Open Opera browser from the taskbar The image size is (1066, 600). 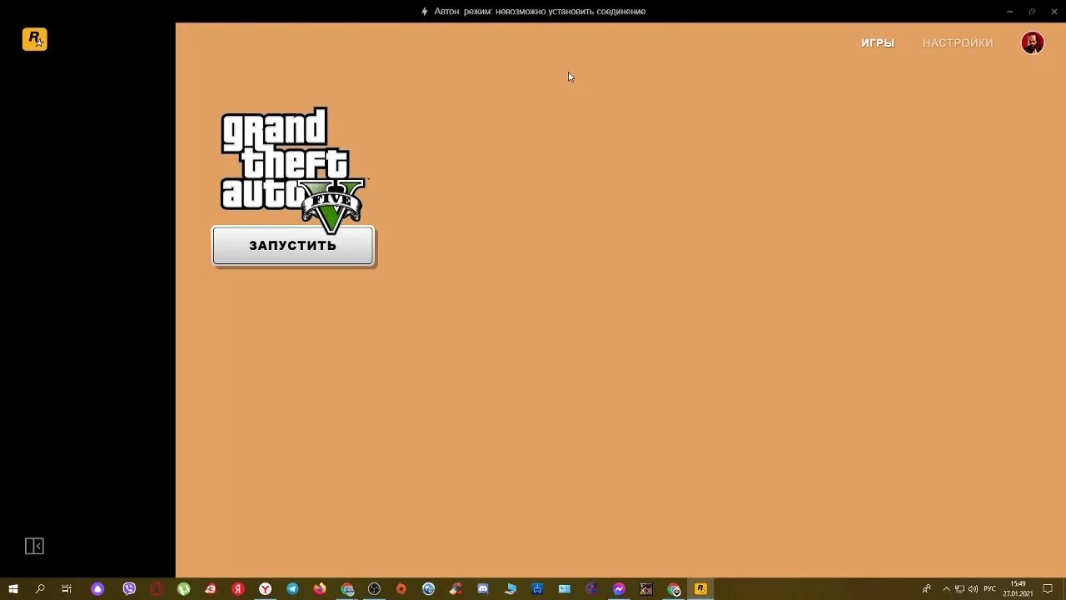[x=156, y=589]
